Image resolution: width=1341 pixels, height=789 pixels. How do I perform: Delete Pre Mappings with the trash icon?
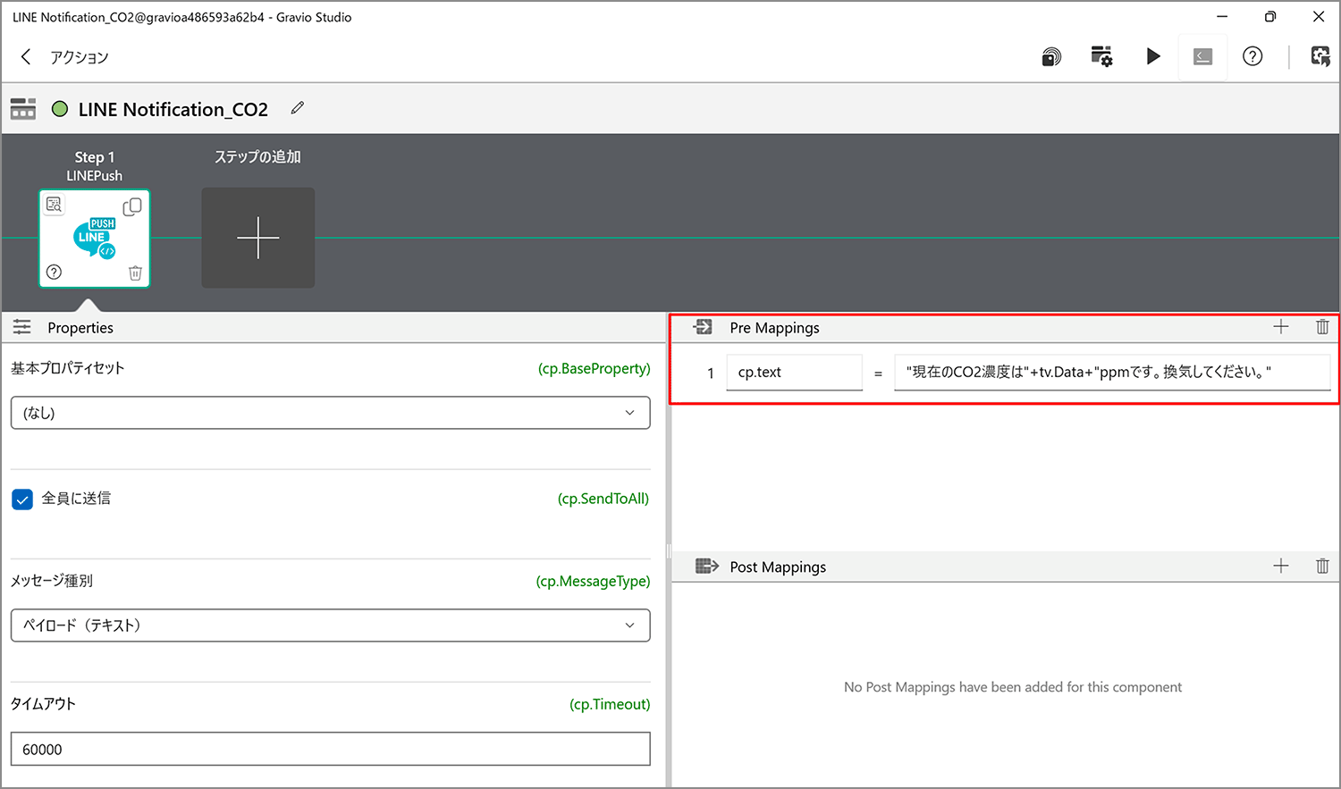(x=1322, y=327)
